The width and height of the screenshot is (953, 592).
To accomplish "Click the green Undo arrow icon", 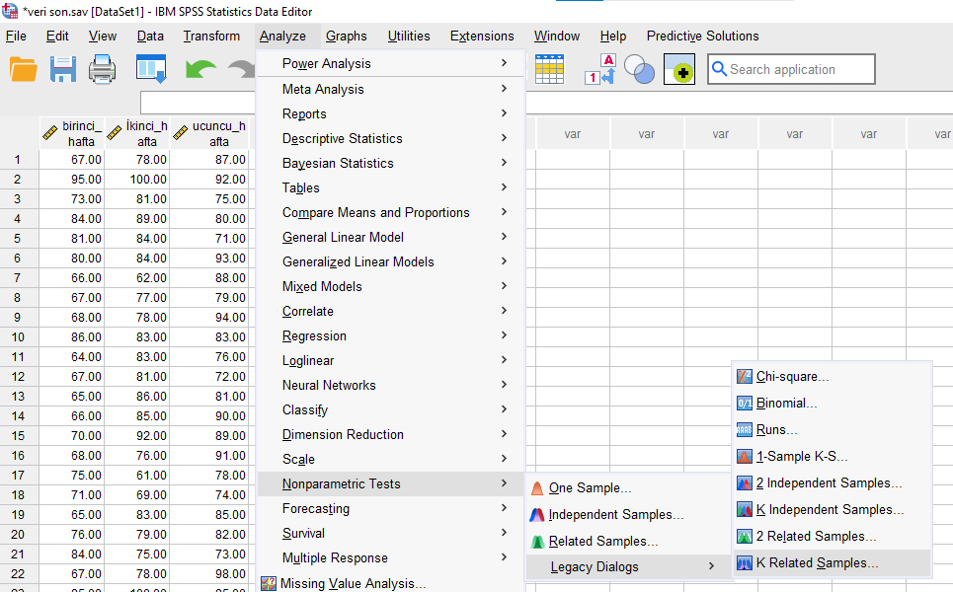I will [200, 69].
